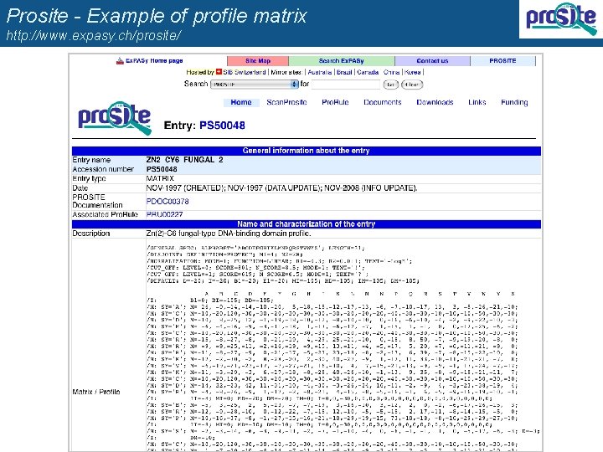Select the Downloads menu item

point(435,102)
